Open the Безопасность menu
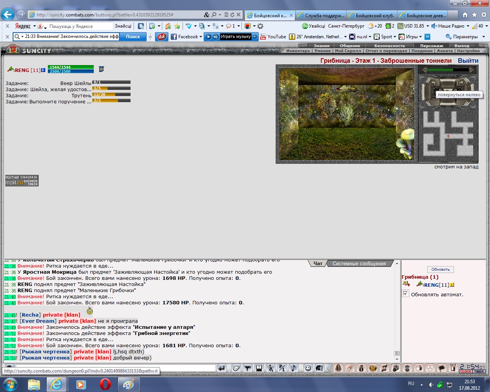Image resolution: width=490 pixels, height=392 pixels. coord(389,46)
